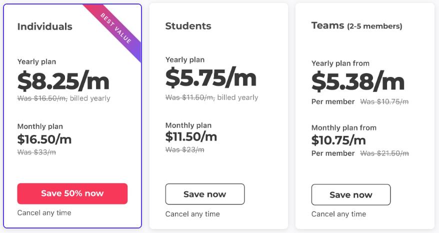Click the crossed-out Was $23/m text
The width and height of the screenshot is (439, 233).
[x=184, y=149]
